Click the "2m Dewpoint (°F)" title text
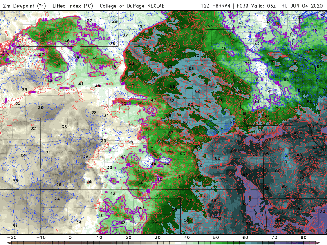The width and height of the screenshot is (327, 245). [25, 6]
